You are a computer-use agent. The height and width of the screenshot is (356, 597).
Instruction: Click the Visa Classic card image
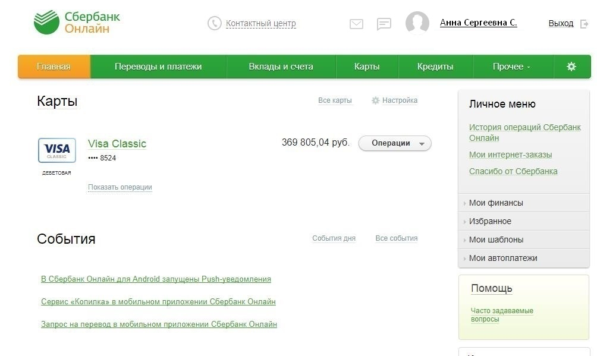[57, 150]
